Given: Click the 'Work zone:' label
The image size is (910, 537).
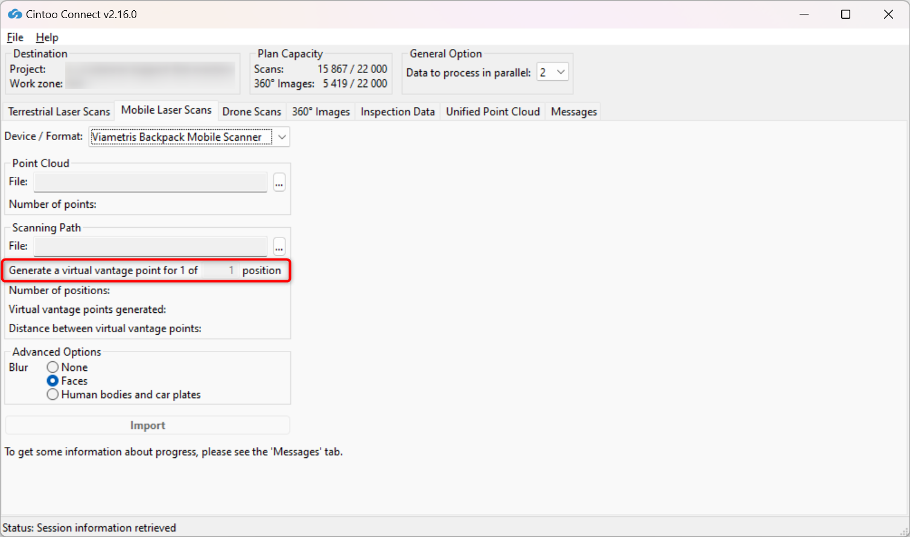Looking at the screenshot, I should (36, 83).
